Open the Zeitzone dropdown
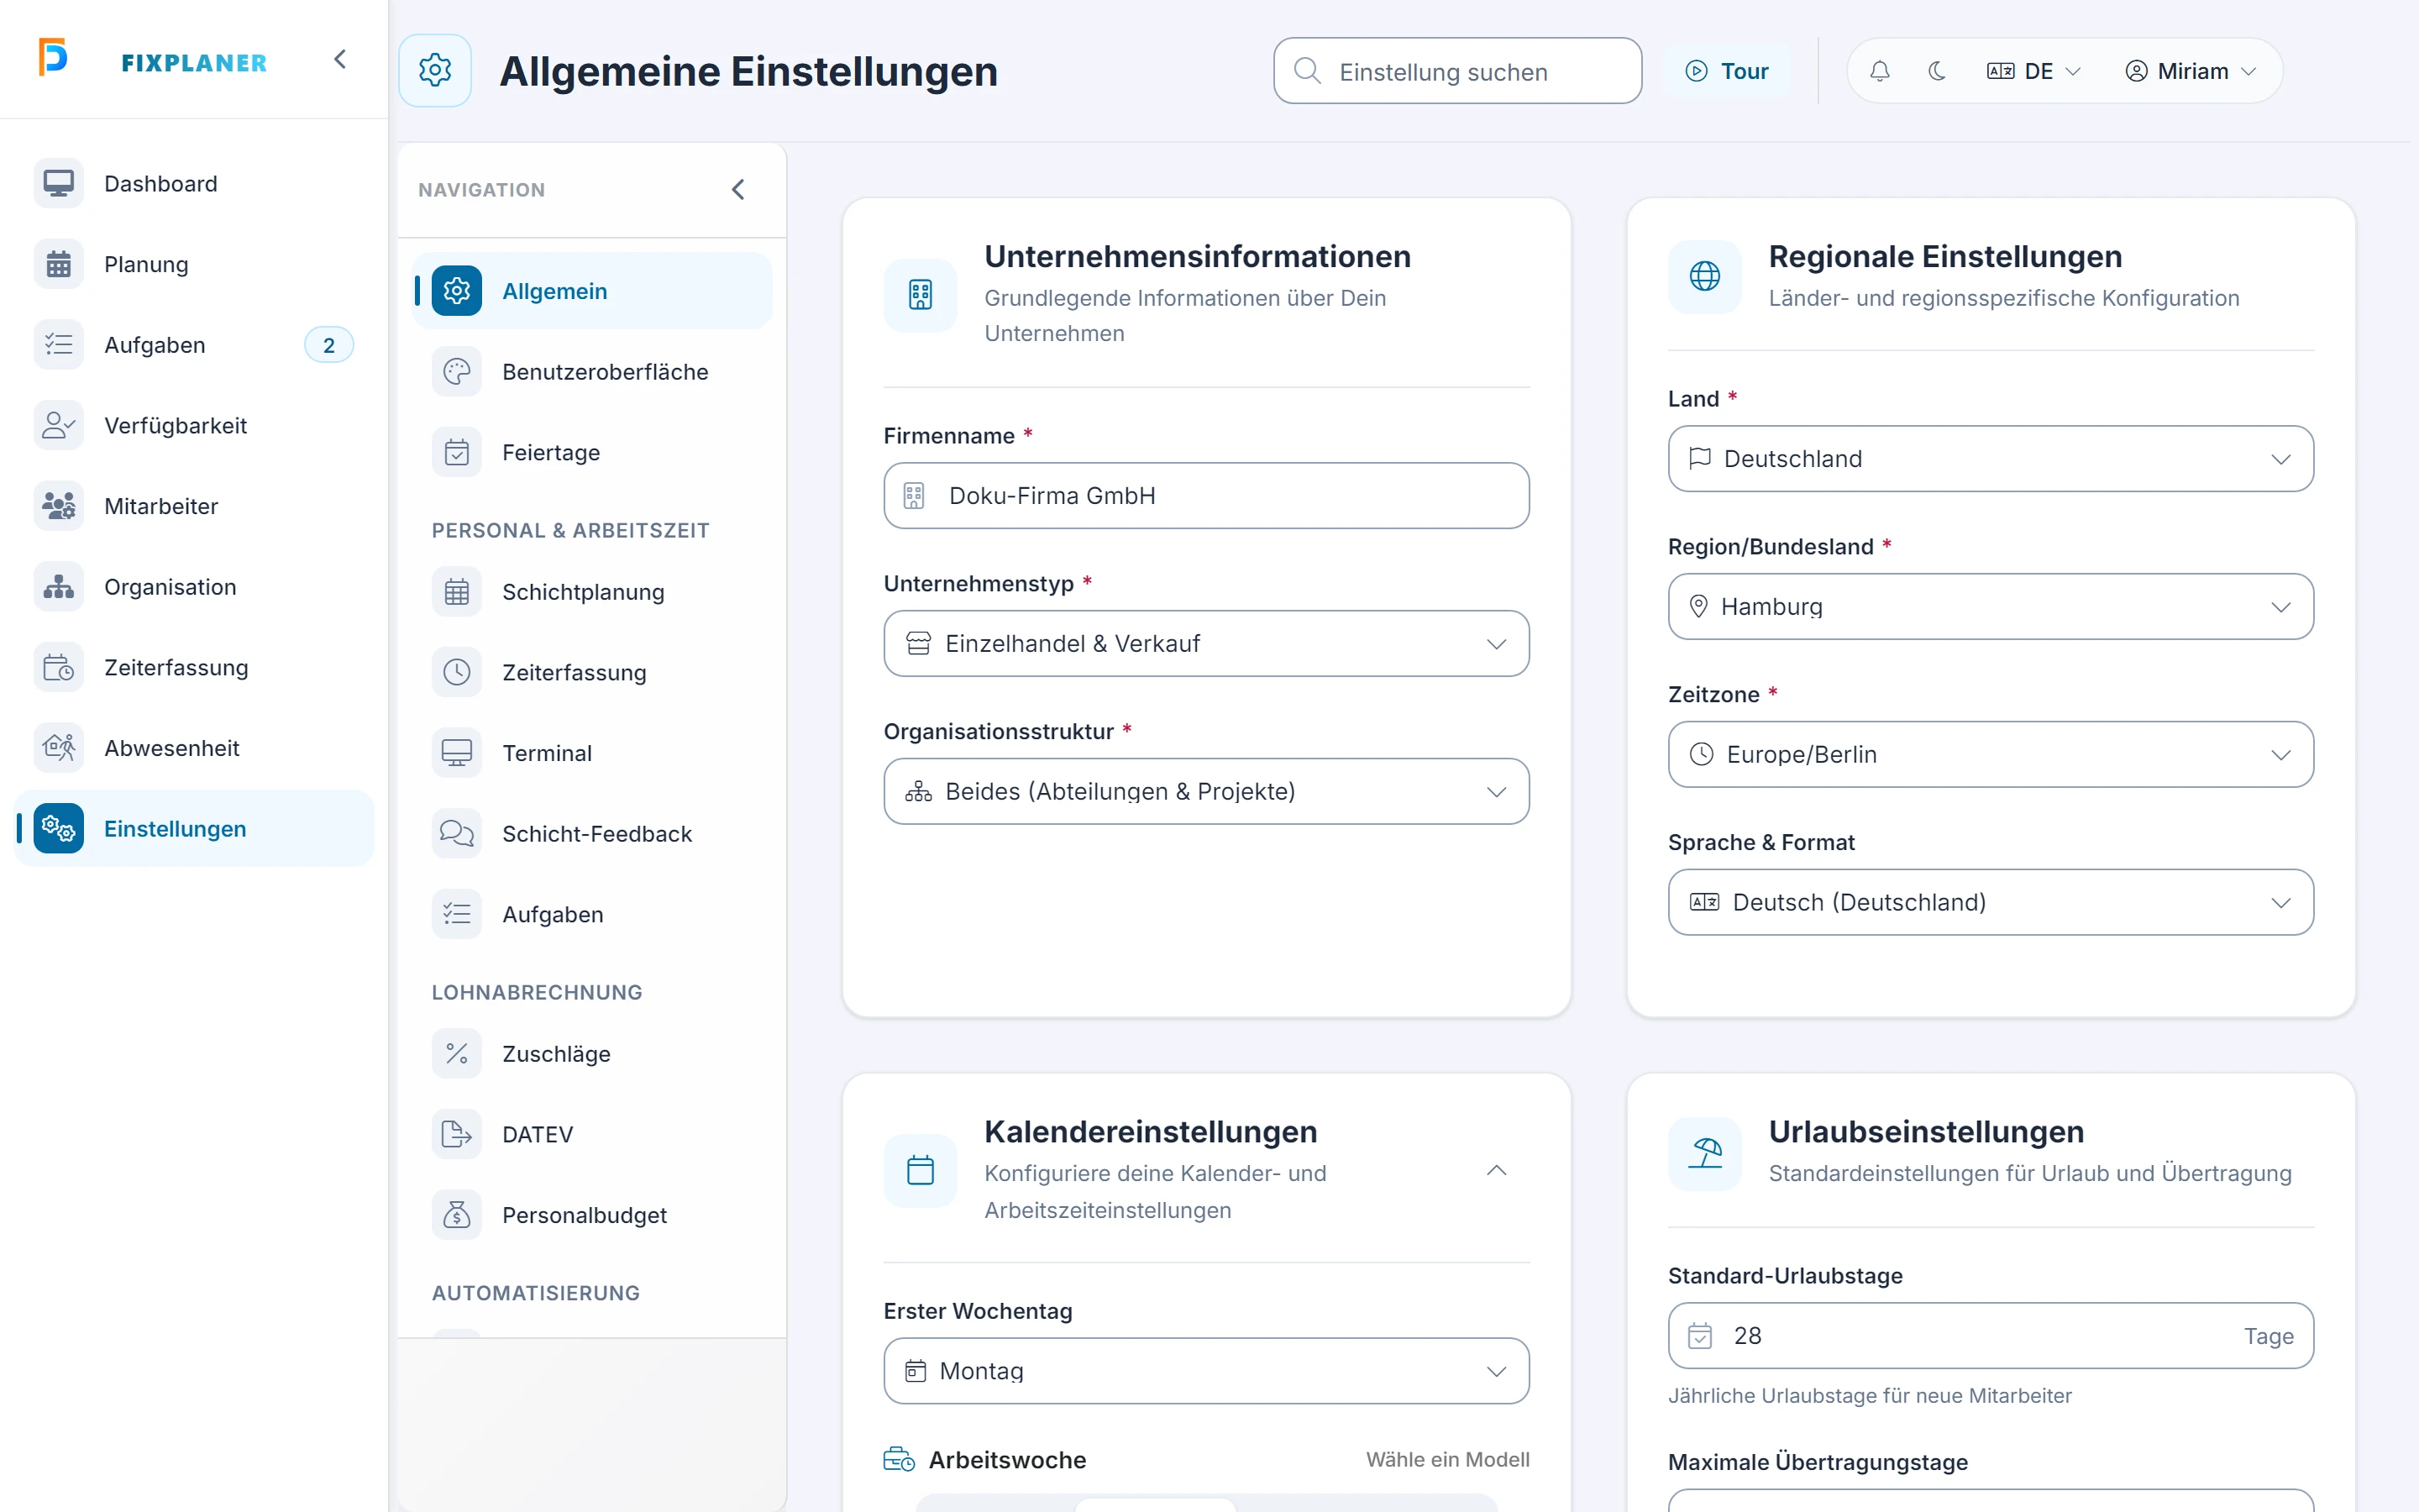Image resolution: width=2419 pixels, height=1512 pixels. (x=1990, y=754)
